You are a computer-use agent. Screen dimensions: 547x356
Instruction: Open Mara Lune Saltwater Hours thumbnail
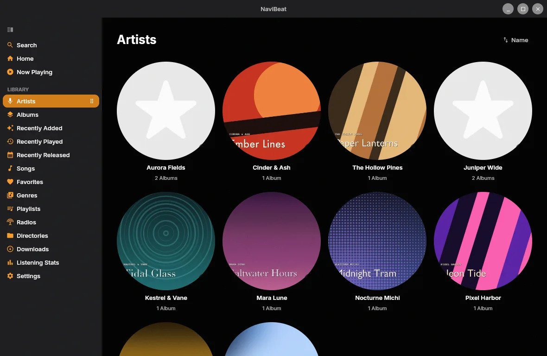pos(272,241)
